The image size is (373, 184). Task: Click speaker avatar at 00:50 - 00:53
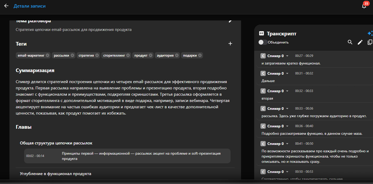click(x=263, y=172)
